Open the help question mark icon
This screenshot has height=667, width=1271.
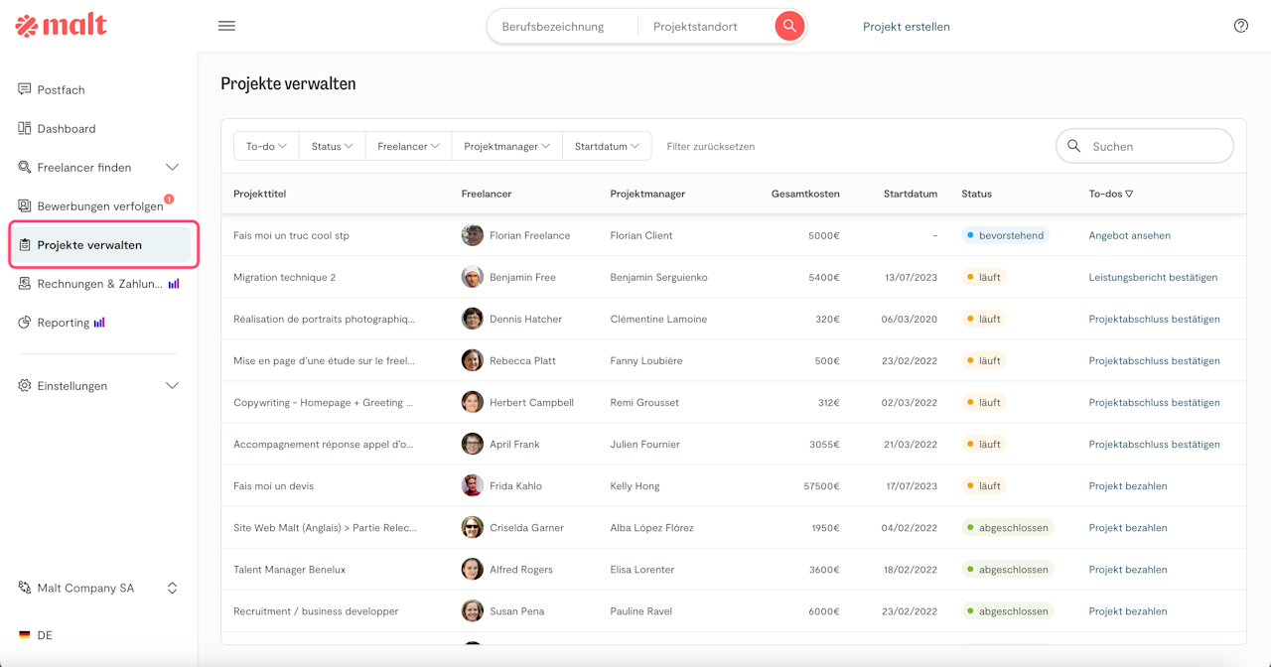[1240, 26]
